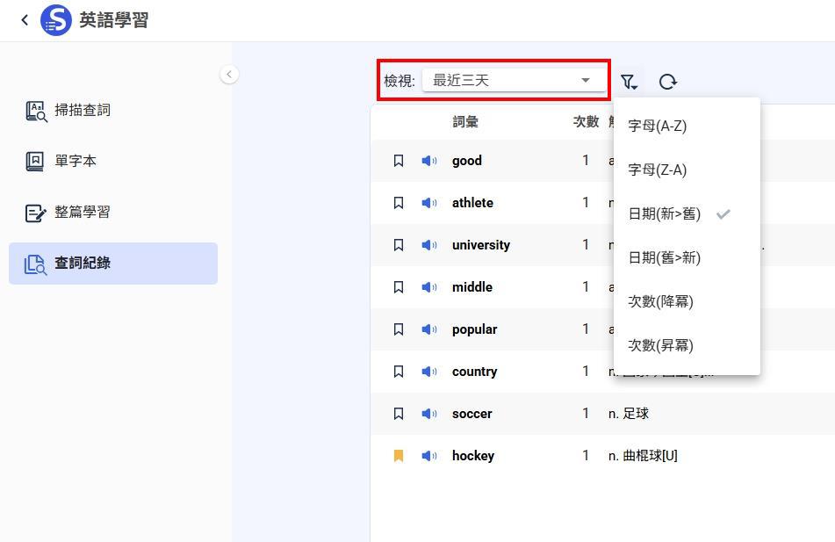This screenshot has height=542, width=835.
Task: Click the word popular
Action: 474,330
